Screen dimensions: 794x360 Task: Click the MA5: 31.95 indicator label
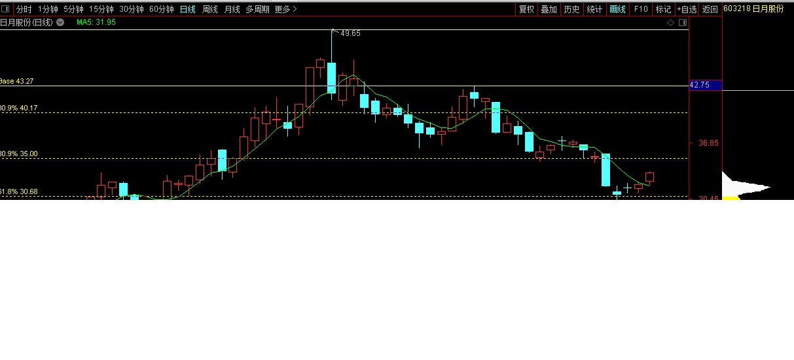tap(96, 22)
